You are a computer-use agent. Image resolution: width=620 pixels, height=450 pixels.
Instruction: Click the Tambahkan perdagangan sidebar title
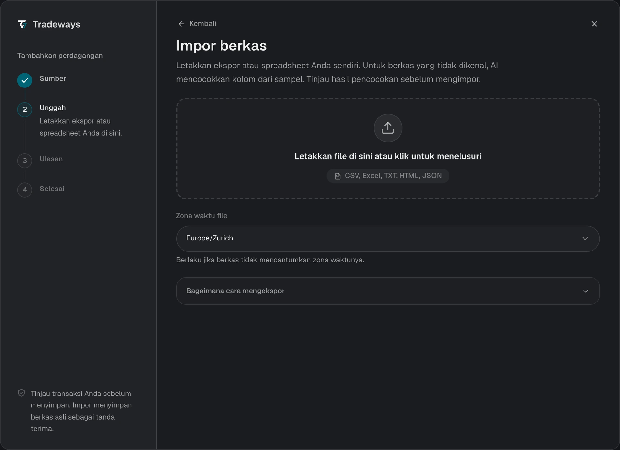coord(60,56)
